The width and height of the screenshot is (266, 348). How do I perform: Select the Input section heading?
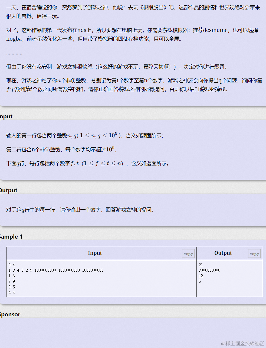pos(6,116)
